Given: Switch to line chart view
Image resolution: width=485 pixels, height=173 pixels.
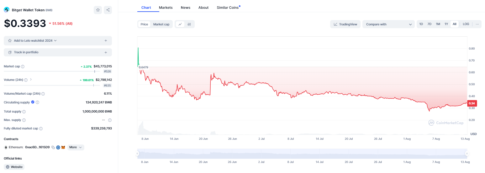Looking at the screenshot, I should click(180, 24).
